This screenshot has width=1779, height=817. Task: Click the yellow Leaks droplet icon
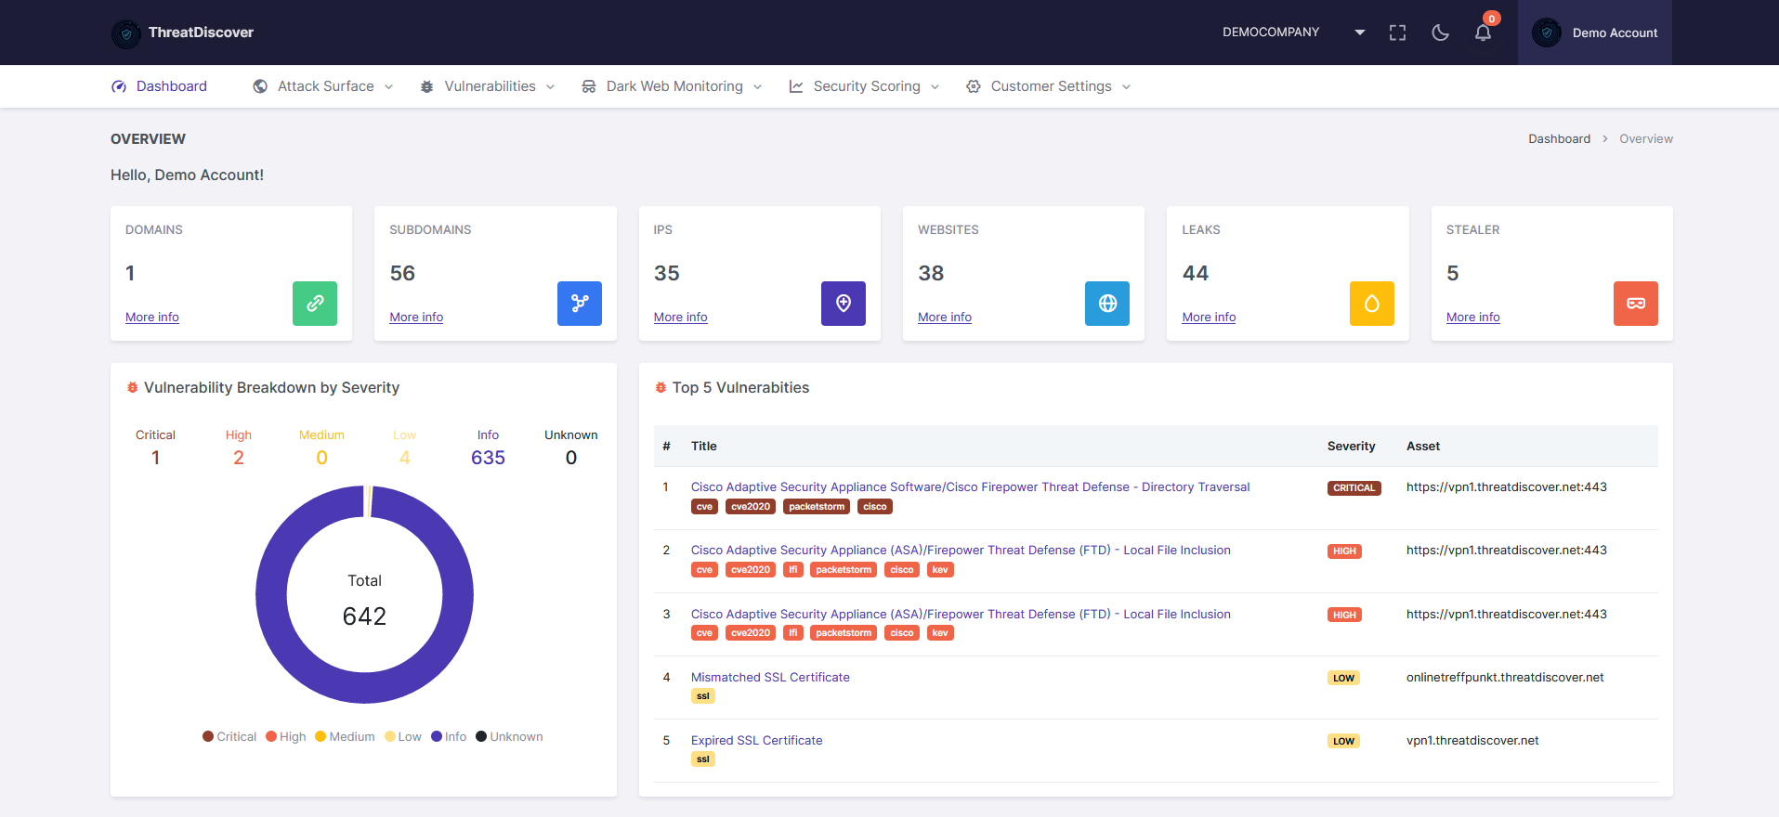pyautogui.click(x=1371, y=304)
